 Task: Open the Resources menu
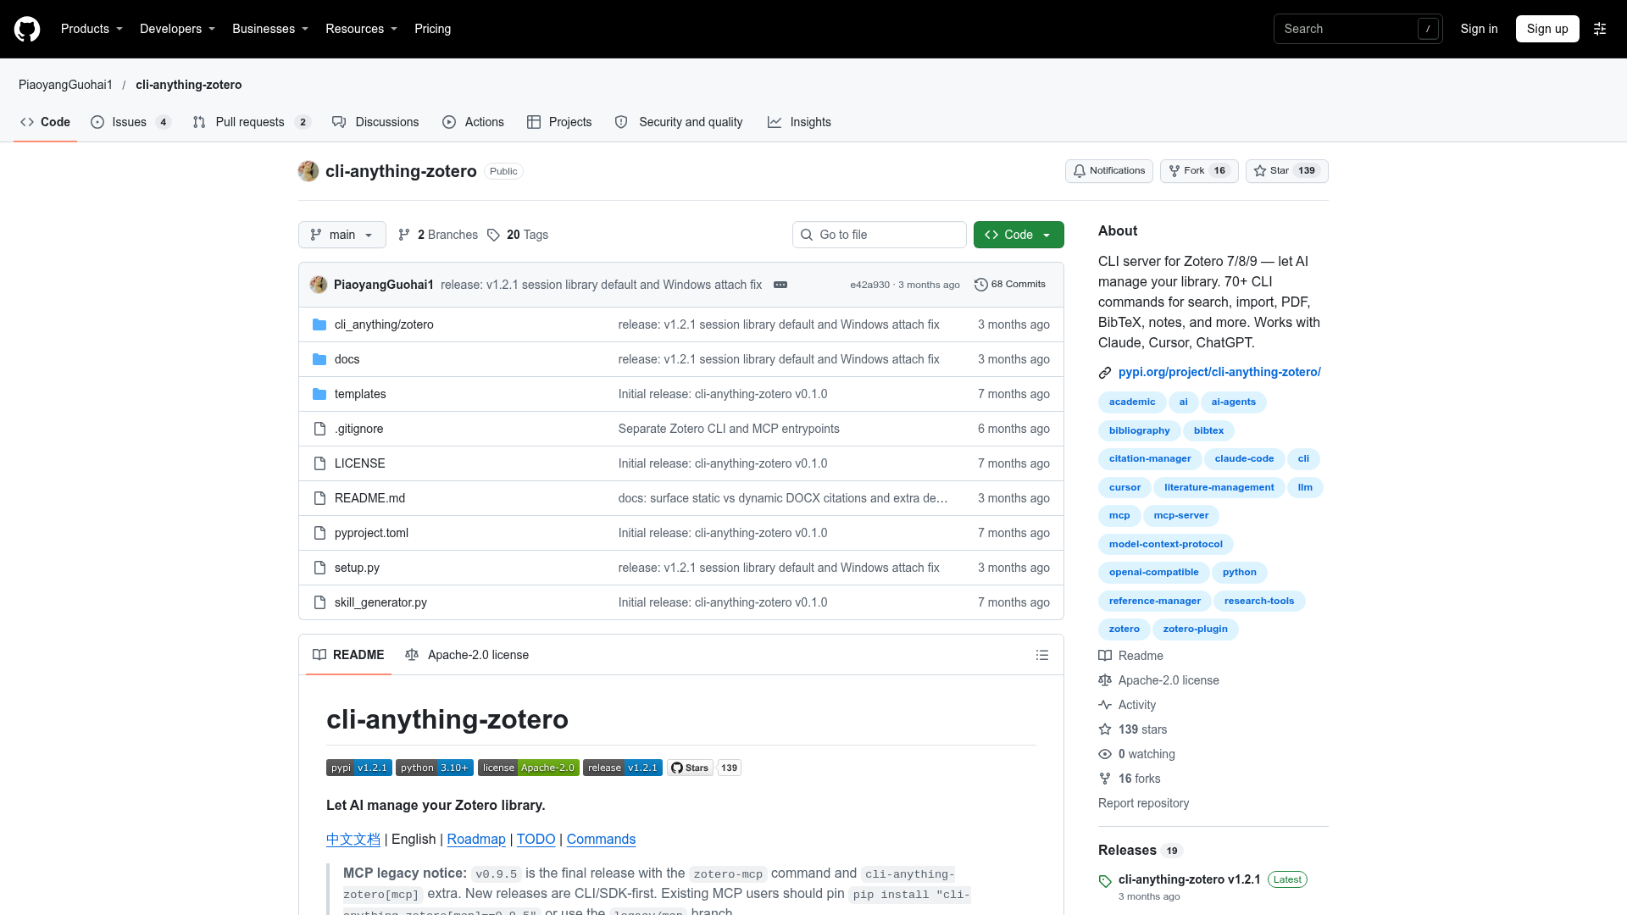tap(361, 29)
